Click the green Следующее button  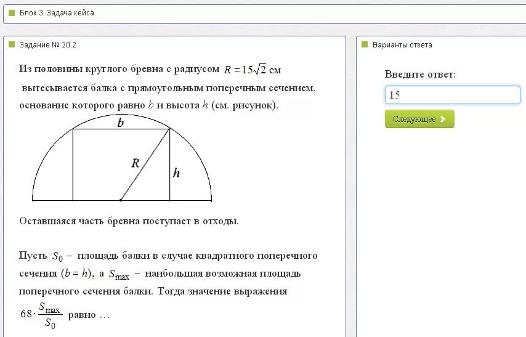click(419, 119)
